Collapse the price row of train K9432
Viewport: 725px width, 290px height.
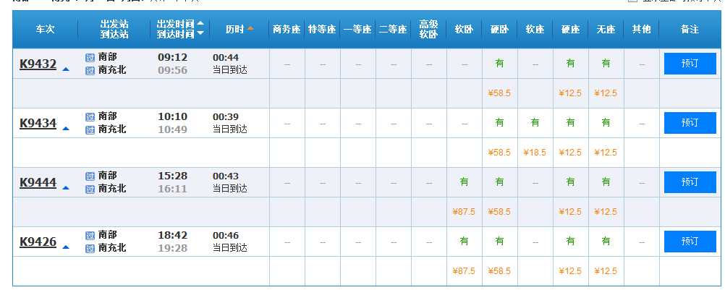coord(66,69)
